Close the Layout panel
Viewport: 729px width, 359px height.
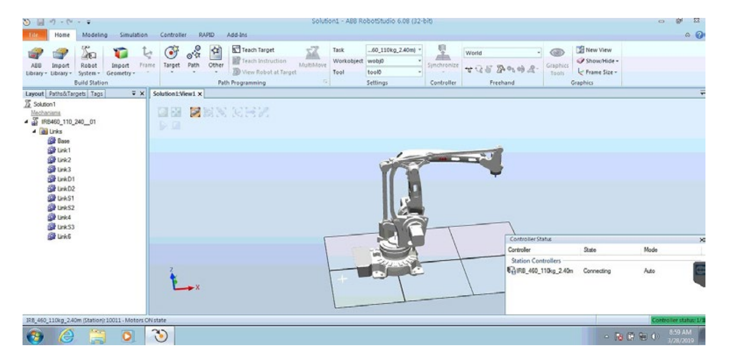coord(142,94)
